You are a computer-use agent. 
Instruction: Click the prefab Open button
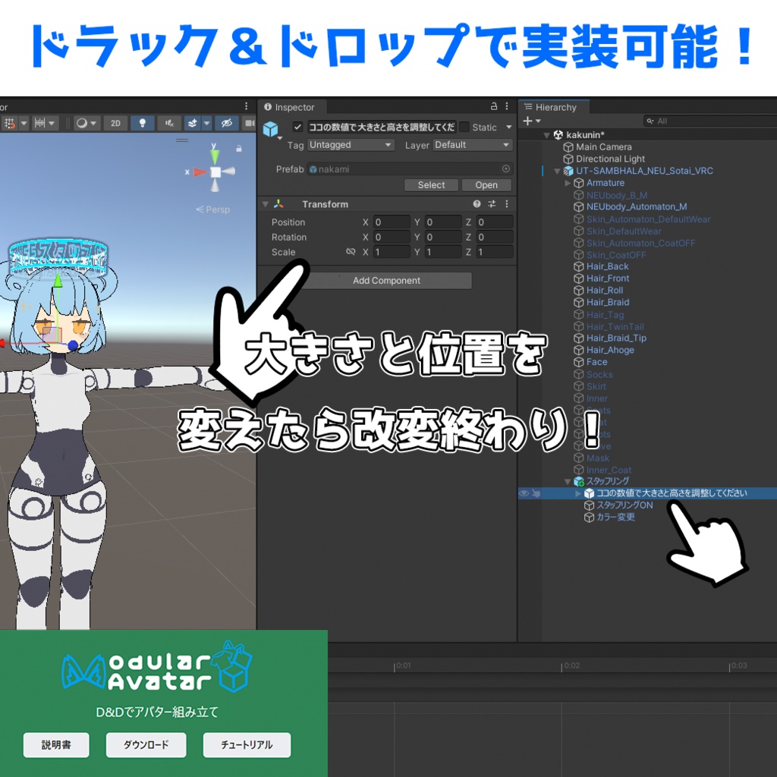(x=486, y=185)
